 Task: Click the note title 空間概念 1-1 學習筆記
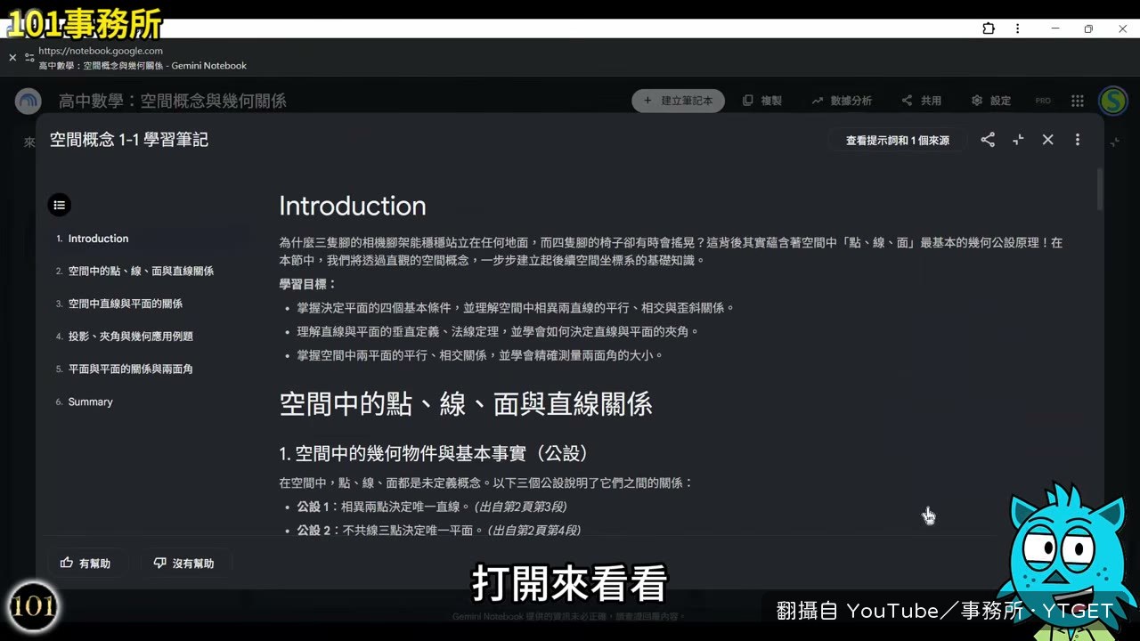(x=129, y=140)
